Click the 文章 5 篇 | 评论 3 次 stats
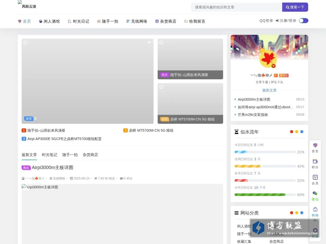Viewport: 326px width, 244px height. point(269,82)
